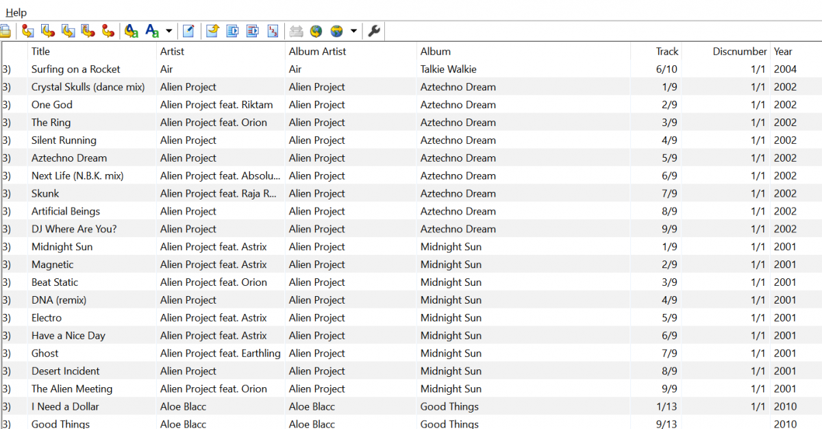Select the 'Electro' track
Viewport: 822px width, 429px height.
(47, 319)
